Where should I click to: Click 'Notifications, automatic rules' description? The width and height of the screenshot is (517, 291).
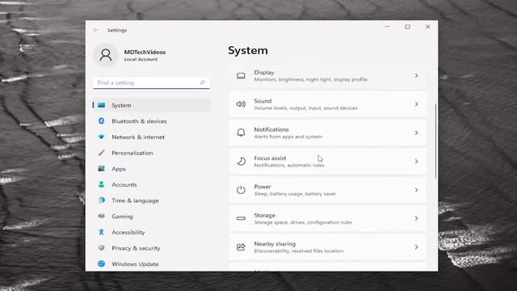tap(289, 165)
